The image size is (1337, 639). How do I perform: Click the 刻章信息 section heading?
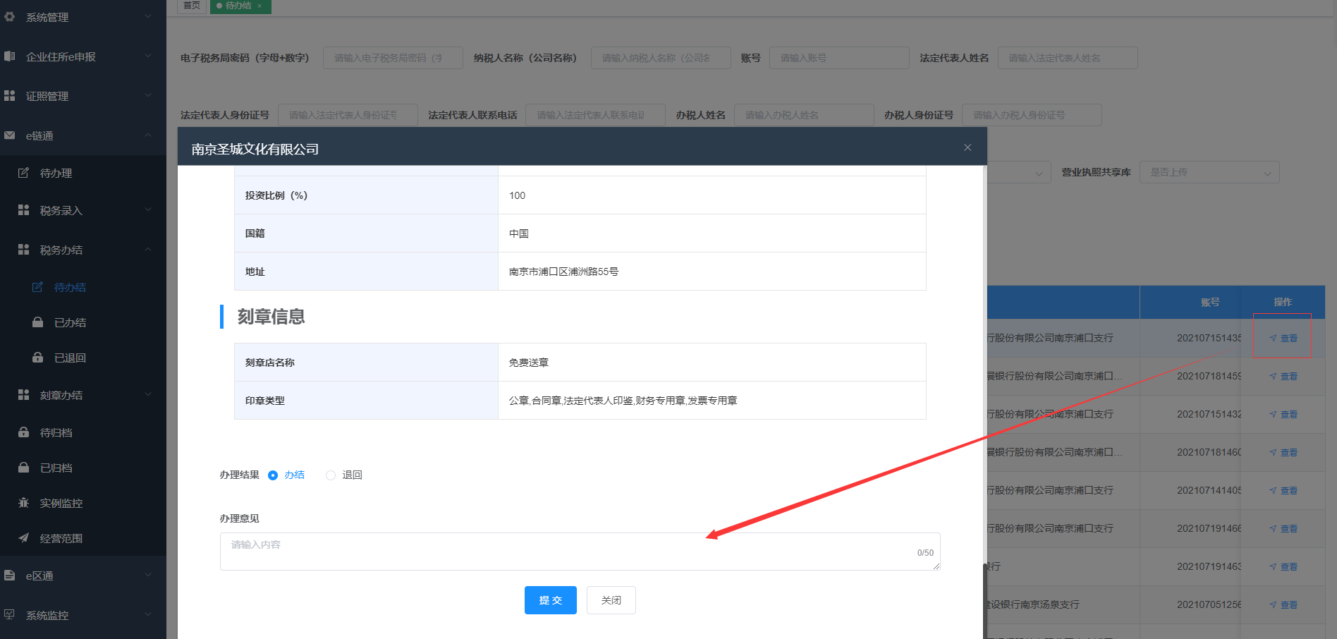coord(271,317)
